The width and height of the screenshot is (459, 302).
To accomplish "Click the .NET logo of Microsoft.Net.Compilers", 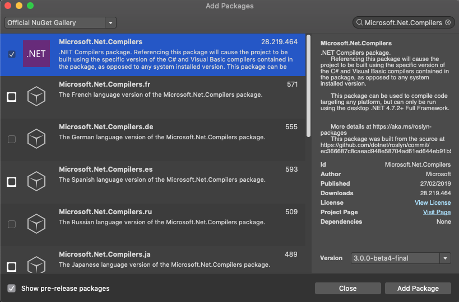I will (x=36, y=54).
